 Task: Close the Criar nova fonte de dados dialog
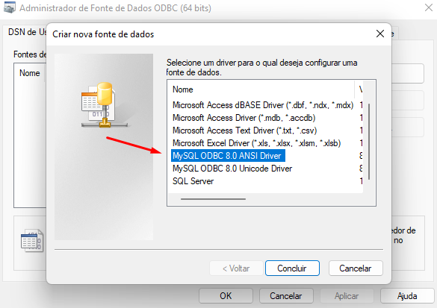click(380, 34)
